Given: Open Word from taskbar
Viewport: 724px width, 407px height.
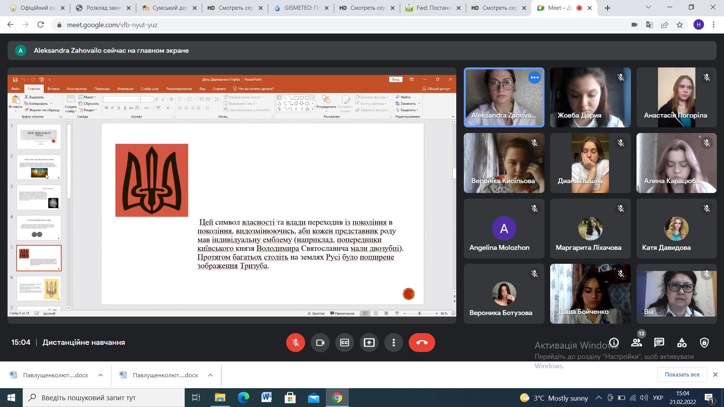Looking at the screenshot, I should coord(267,398).
